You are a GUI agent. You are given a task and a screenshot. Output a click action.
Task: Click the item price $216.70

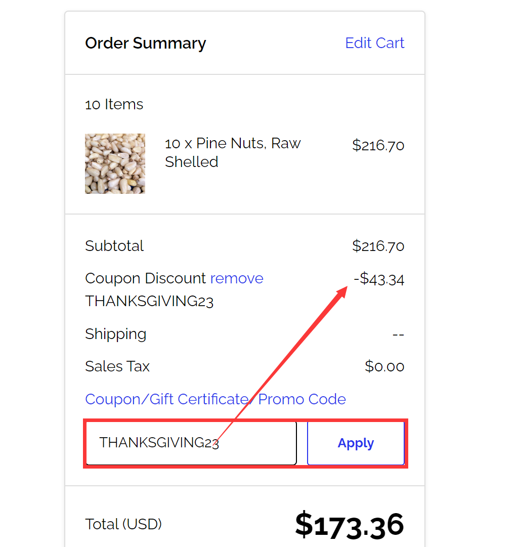point(378,145)
